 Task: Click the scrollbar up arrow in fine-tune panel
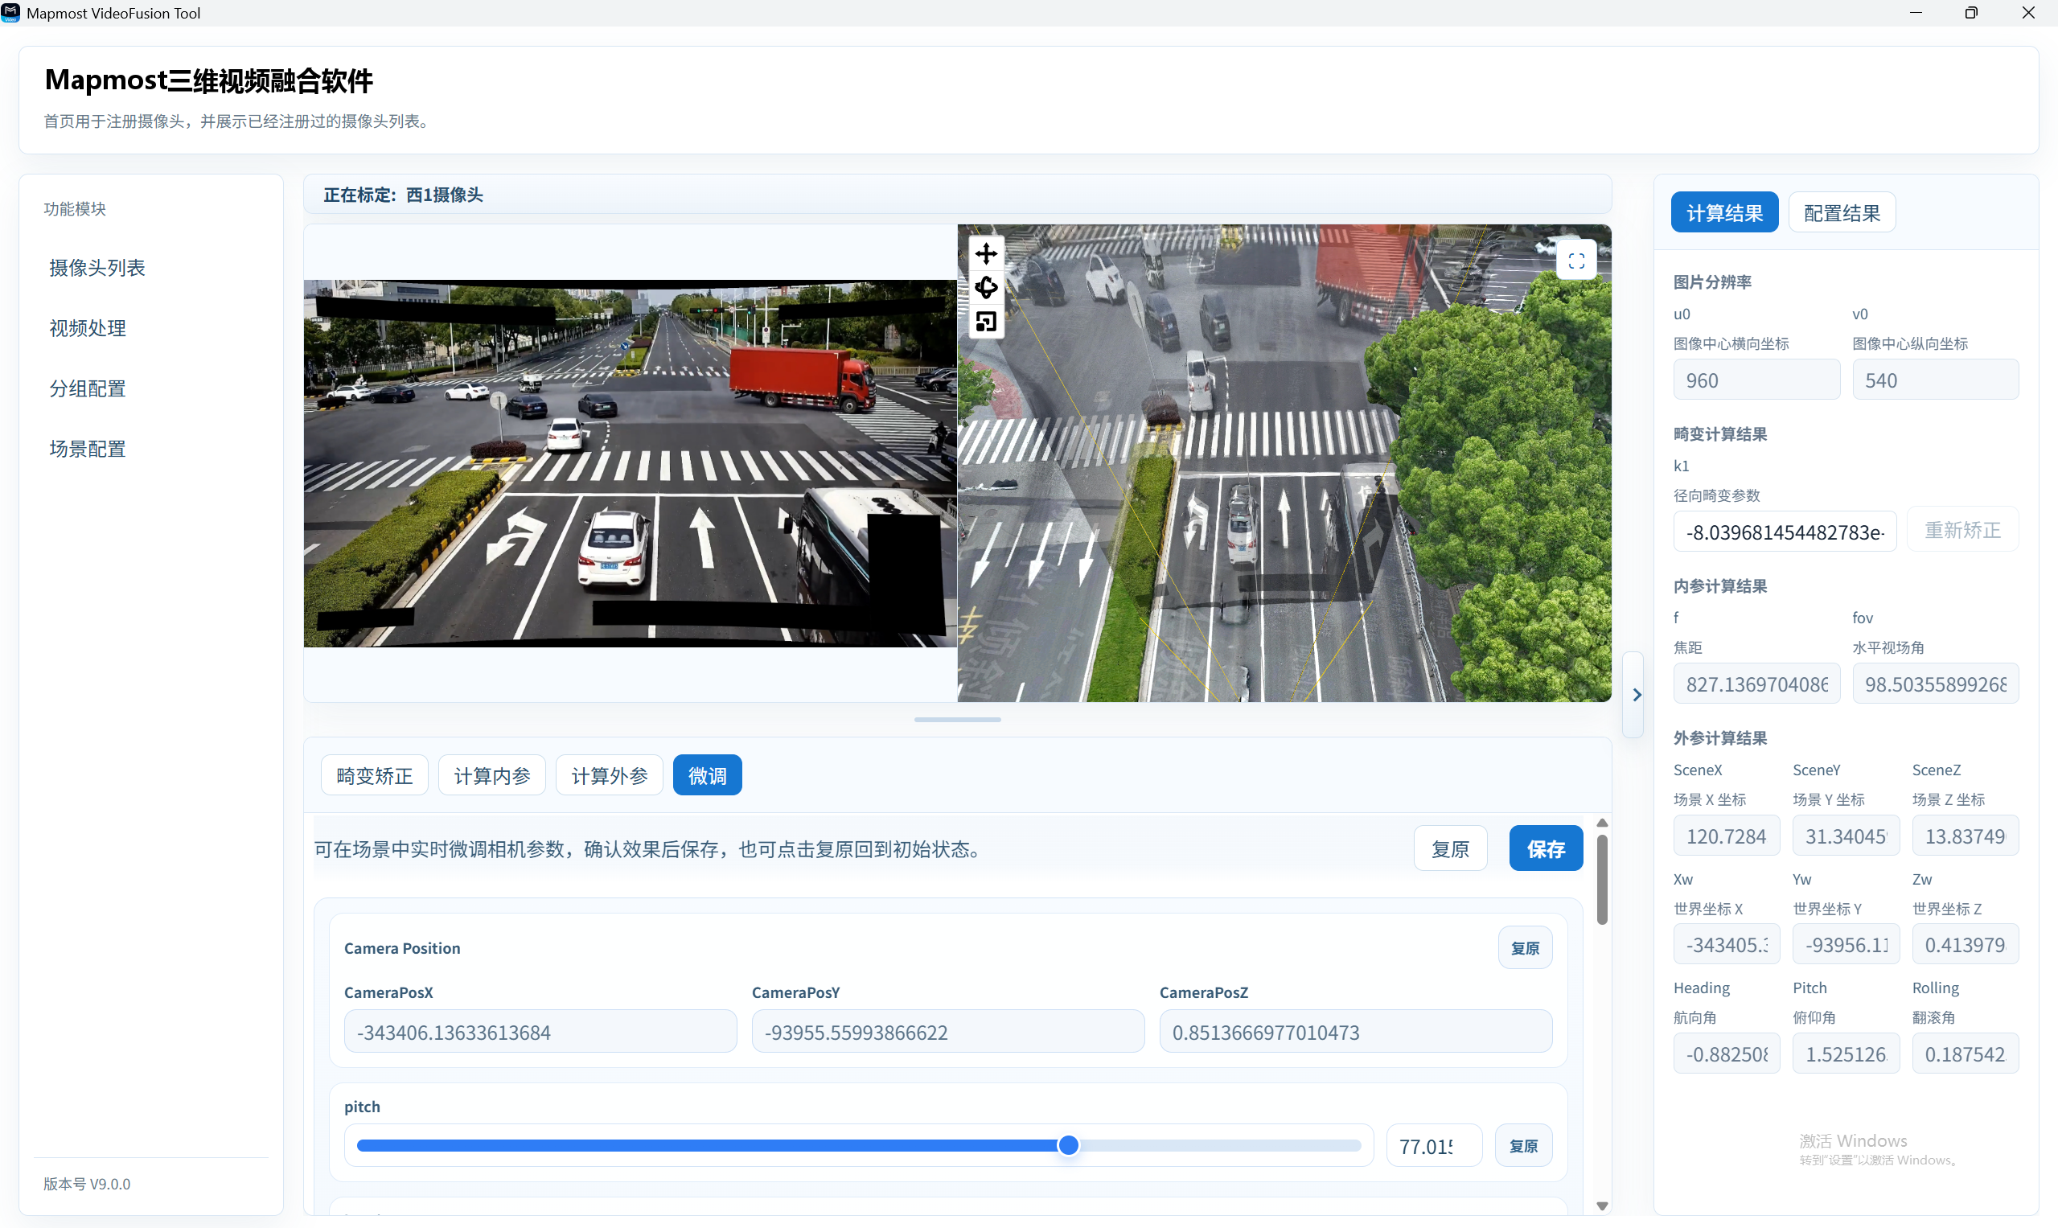(x=1602, y=823)
